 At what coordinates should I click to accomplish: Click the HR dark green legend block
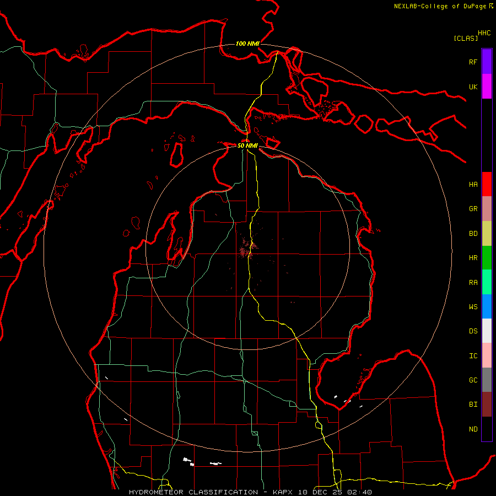487,257
